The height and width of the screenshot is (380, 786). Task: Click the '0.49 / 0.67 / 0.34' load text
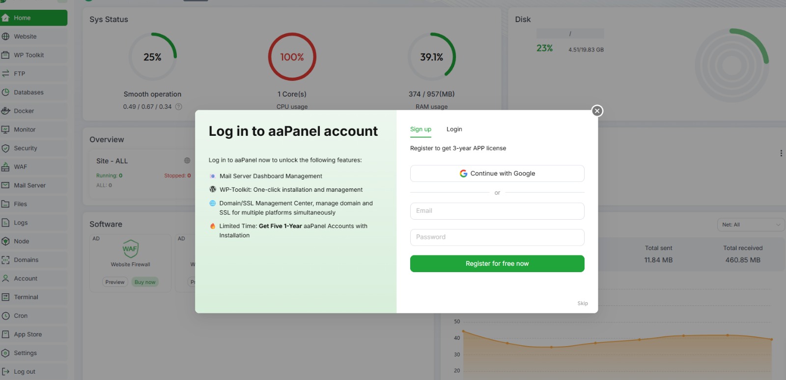pyautogui.click(x=147, y=106)
